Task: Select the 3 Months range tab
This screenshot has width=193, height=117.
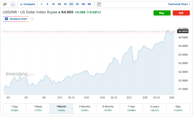Action: coord(85,108)
